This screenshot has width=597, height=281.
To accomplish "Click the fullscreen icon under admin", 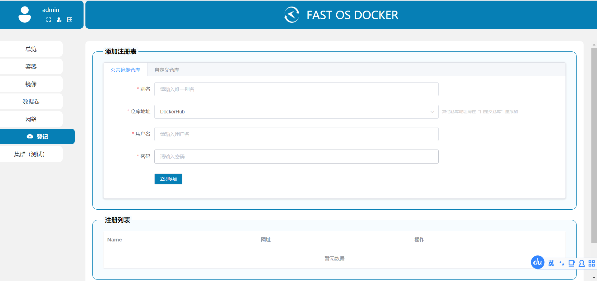I will point(49,20).
